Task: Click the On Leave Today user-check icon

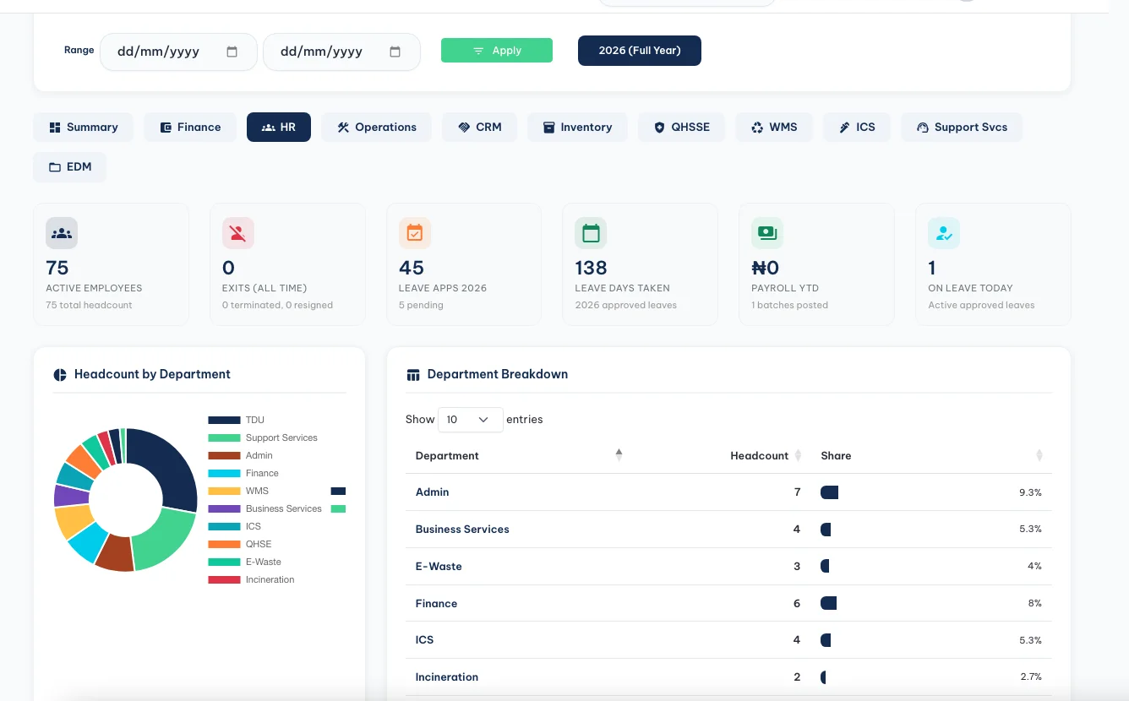Action: [x=944, y=233]
